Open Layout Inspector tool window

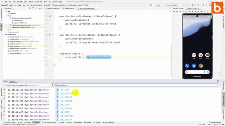coord(215,122)
